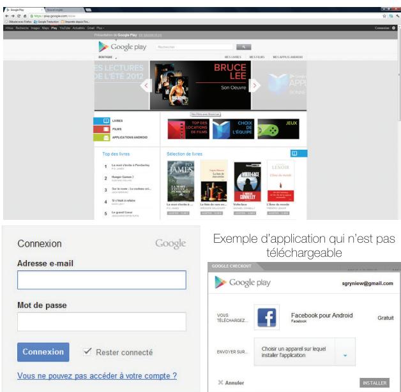Image resolution: width=401 pixels, height=392 pixels.
Task: Select Images in the Google top bar
Action: click(x=35, y=28)
